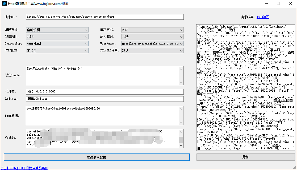The image size is (297, 170).
Task: Open the ContentType text/html dropdown
Action: [57, 44]
